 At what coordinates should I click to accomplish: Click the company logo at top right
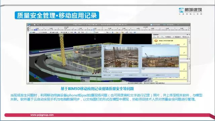[190, 11]
